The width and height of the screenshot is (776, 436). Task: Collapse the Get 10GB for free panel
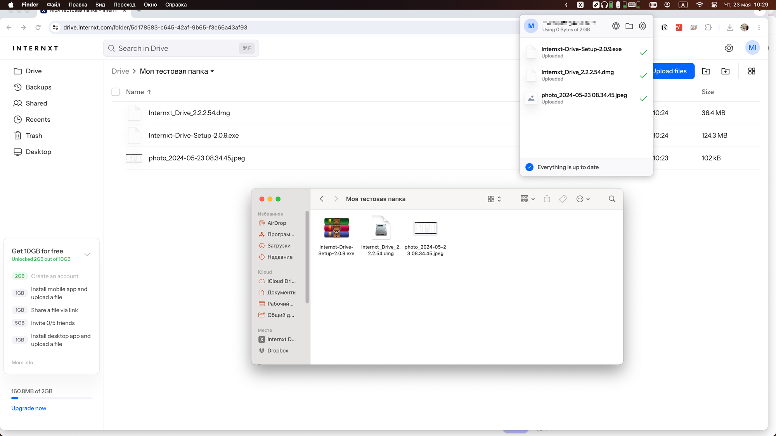point(87,255)
